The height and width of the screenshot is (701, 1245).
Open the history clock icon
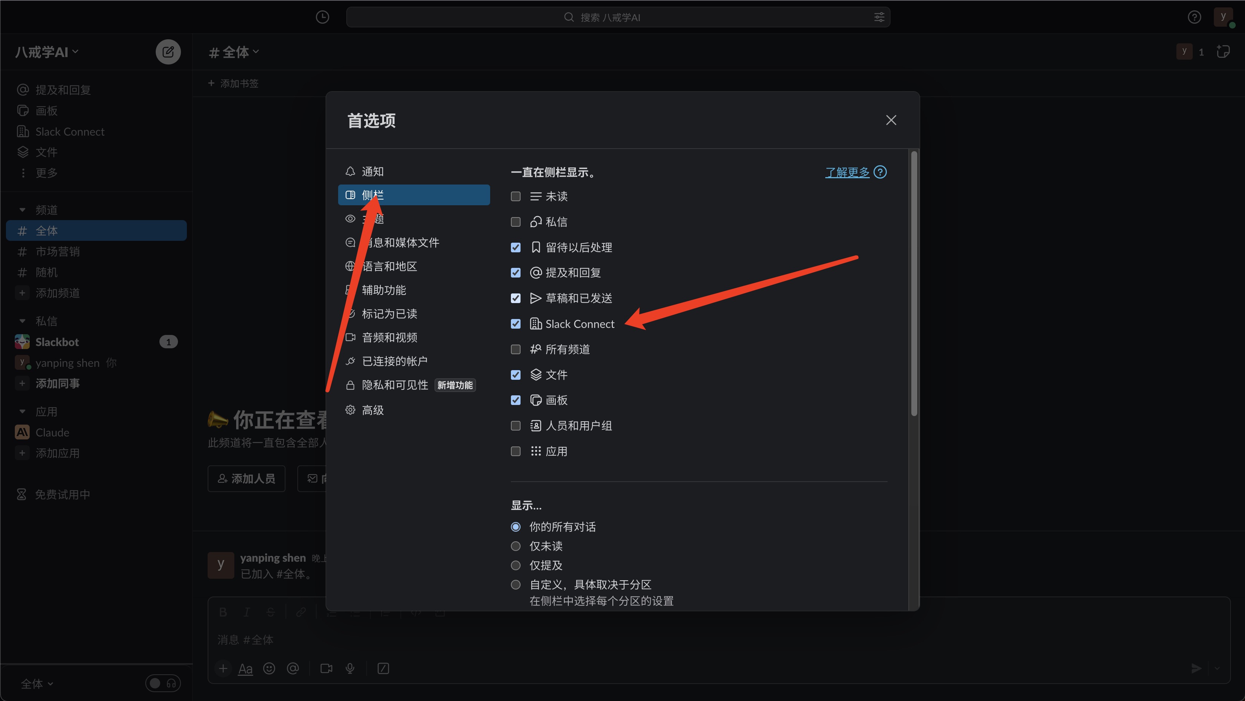tap(322, 17)
